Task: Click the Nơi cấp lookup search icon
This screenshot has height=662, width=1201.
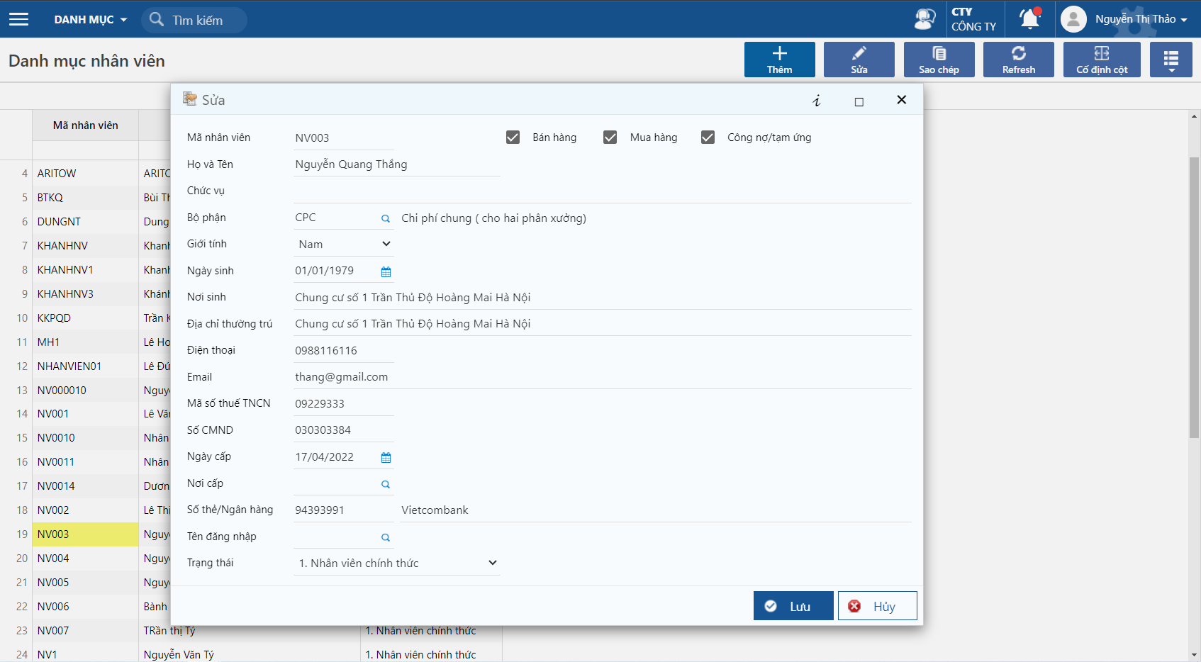Action: [386, 484]
